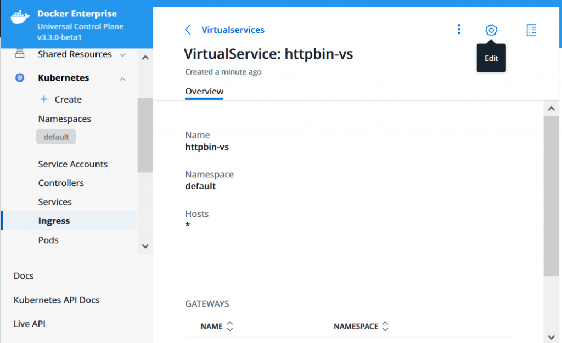
Task: Click the default namespace badge
Action: pos(56,137)
